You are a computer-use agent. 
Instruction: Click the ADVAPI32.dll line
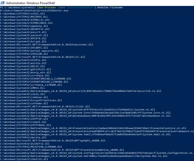pyautogui.click(x=25, y=29)
